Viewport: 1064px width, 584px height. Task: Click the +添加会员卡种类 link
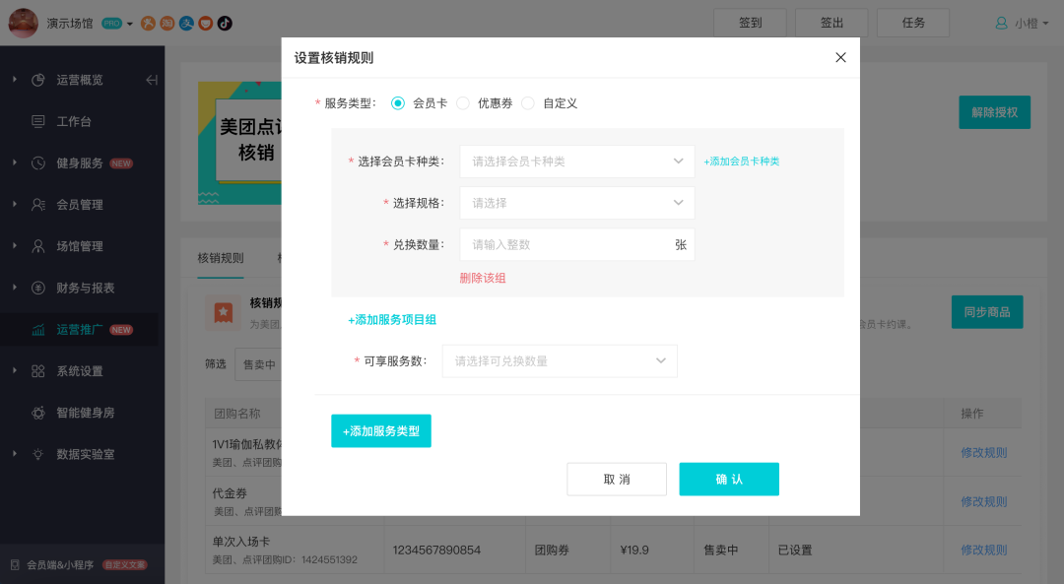pos(741,162)
